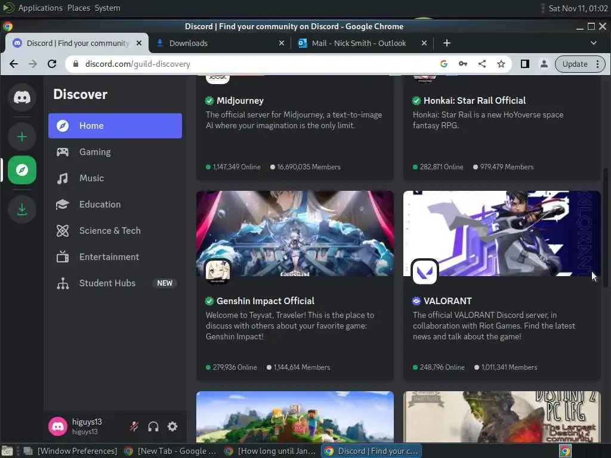Toggle Chrome side panel icon
611x458 pixels.
point(525,64)
